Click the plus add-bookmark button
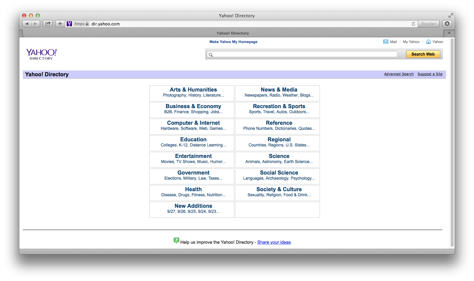474x281 pixels. 60,24
